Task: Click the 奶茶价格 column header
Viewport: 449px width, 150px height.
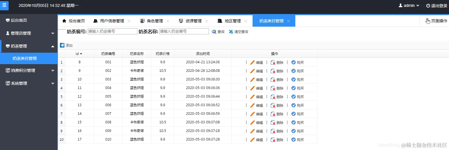Action: coord(163,54)
